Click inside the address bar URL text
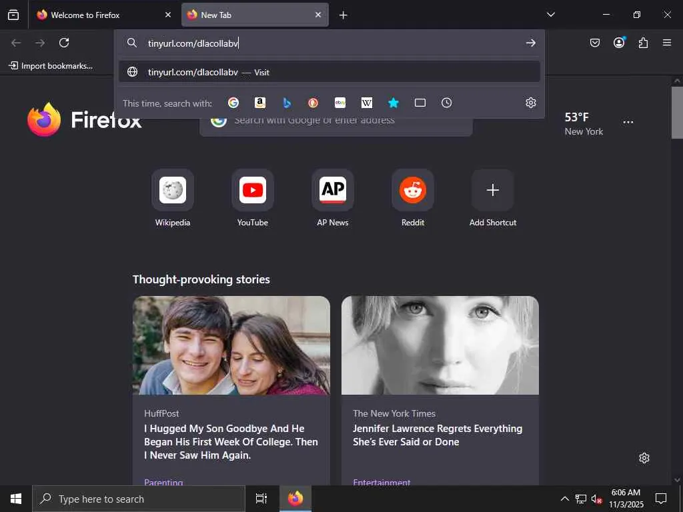The image size is (683, 512). point(193,43)
